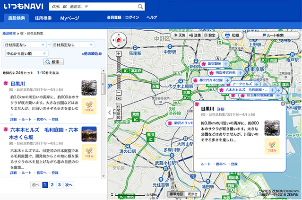Close the 目黒川 info popup
The image size is (302, 200).
pos(283,104)
